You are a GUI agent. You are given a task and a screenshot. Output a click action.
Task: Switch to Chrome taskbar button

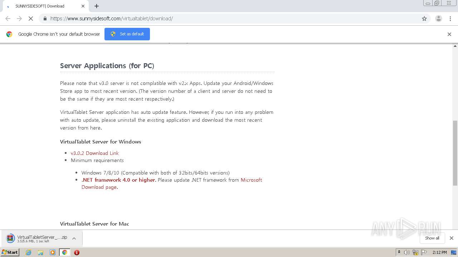[x=65, y=252]
